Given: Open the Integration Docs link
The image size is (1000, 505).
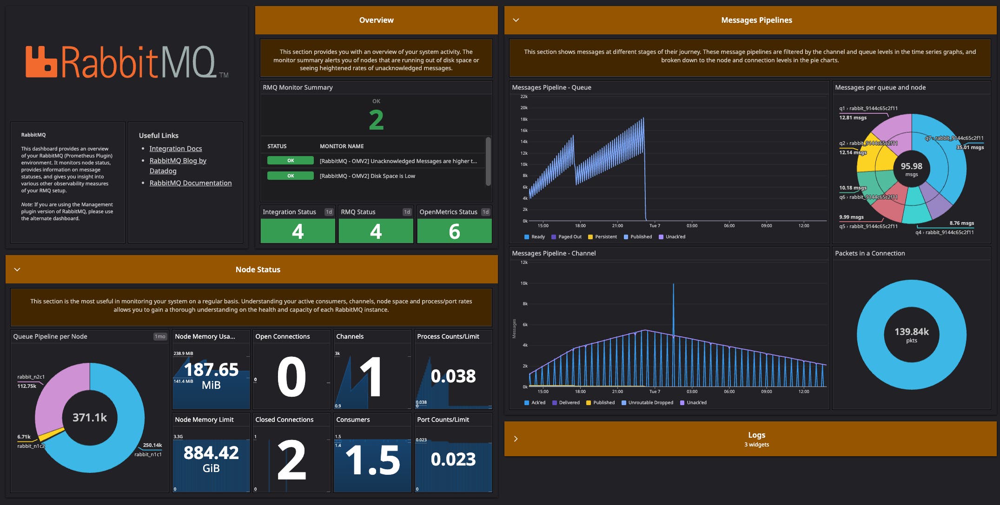Looking at the screenshot, I should coord(176,148).
